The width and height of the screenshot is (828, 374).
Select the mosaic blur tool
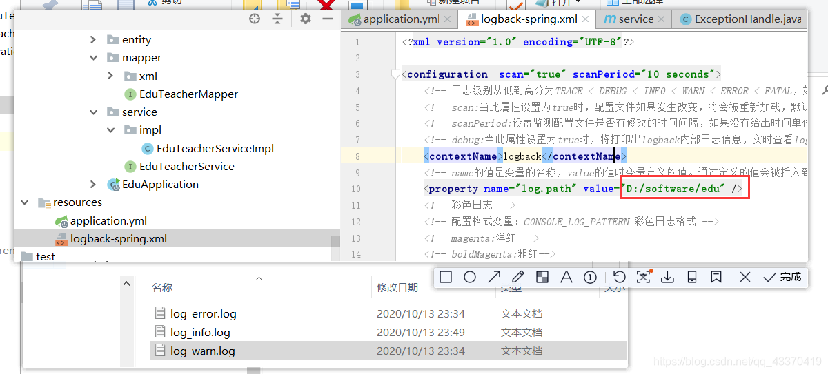[x=542, y=277]
